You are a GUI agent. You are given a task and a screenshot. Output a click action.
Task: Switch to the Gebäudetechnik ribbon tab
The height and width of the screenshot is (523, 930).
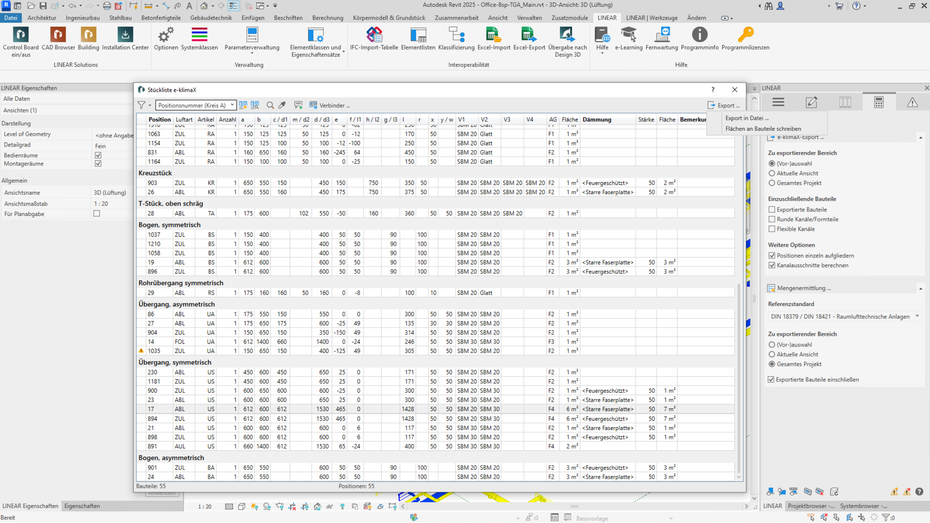coord(211,18)
